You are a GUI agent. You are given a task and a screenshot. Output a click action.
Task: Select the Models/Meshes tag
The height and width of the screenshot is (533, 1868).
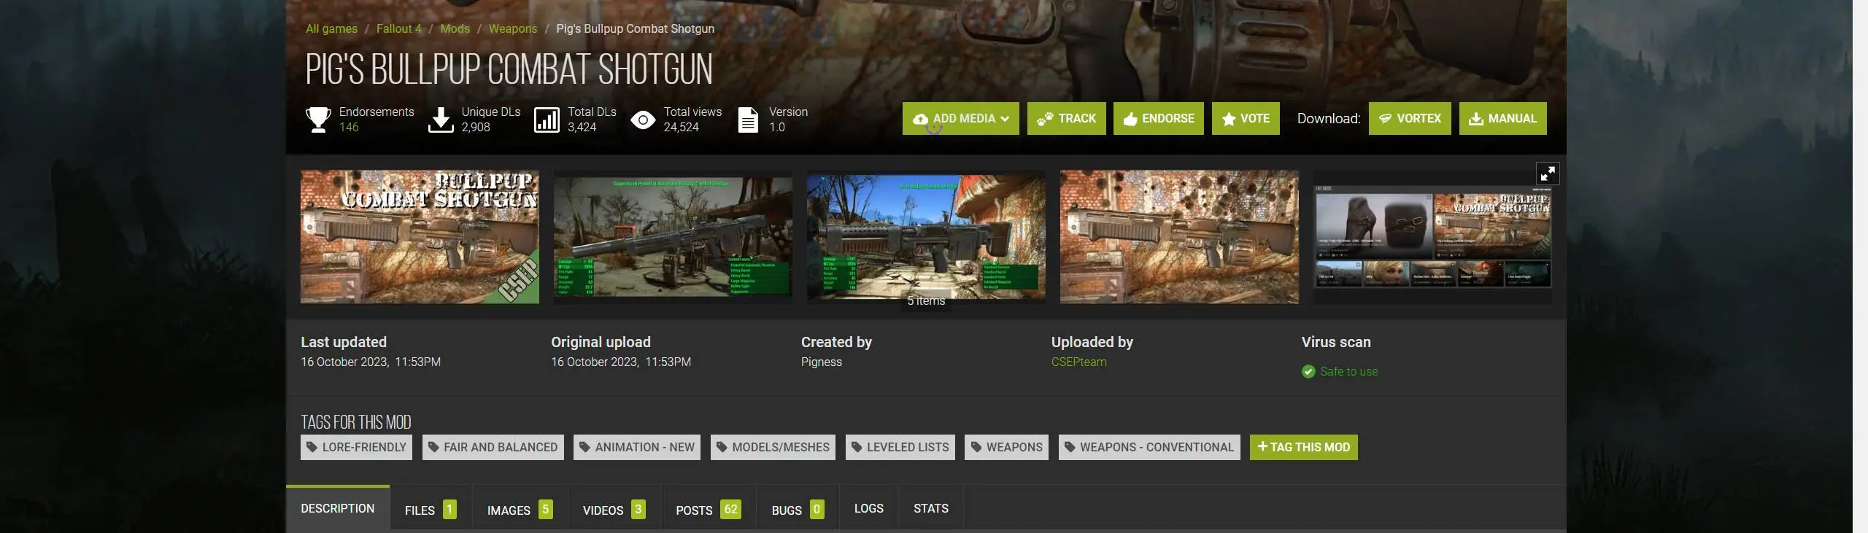(773, 448)
